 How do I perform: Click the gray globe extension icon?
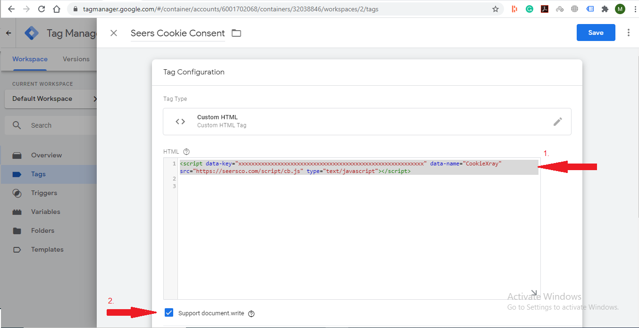(574, 9)
